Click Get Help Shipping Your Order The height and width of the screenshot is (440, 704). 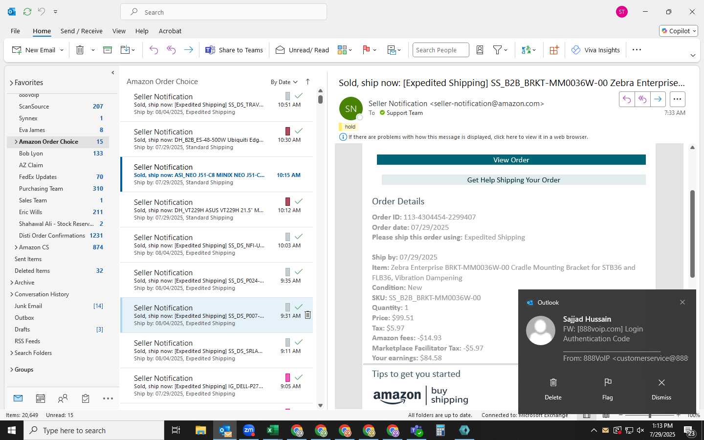tap(514, 180)
